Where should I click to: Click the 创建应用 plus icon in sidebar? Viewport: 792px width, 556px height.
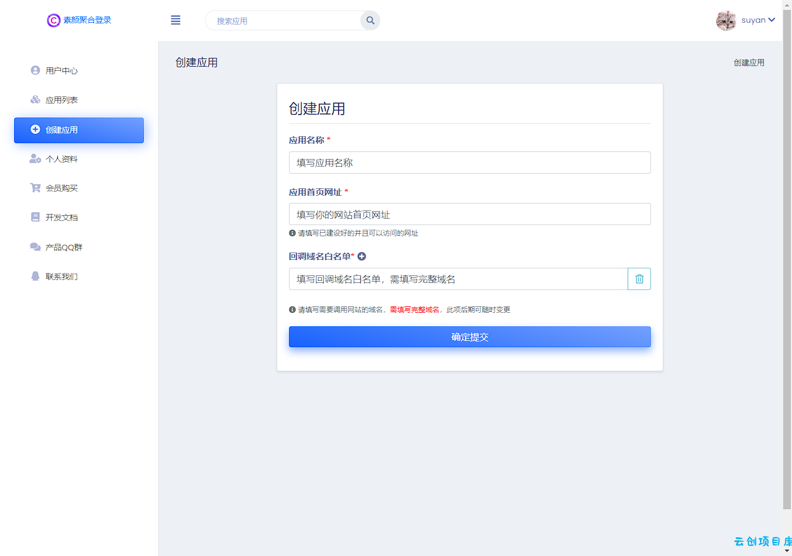click(x=35, y=129)
